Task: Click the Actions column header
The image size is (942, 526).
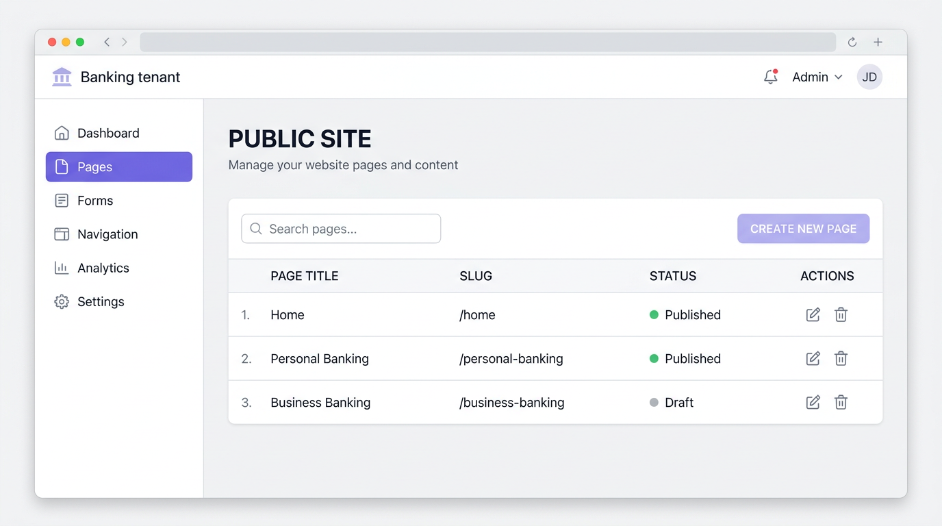Action: [x=827, y=276]
